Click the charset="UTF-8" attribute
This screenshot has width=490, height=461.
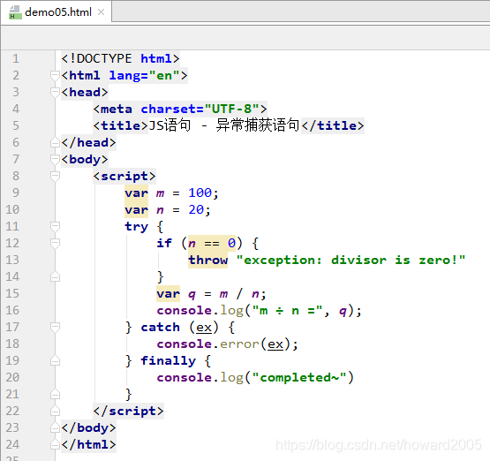(x=200, y=110)
